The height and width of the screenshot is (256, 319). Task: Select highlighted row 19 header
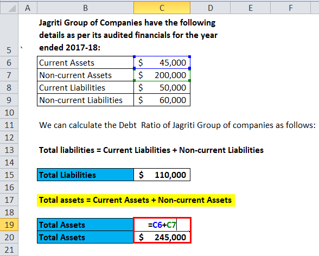9,225
